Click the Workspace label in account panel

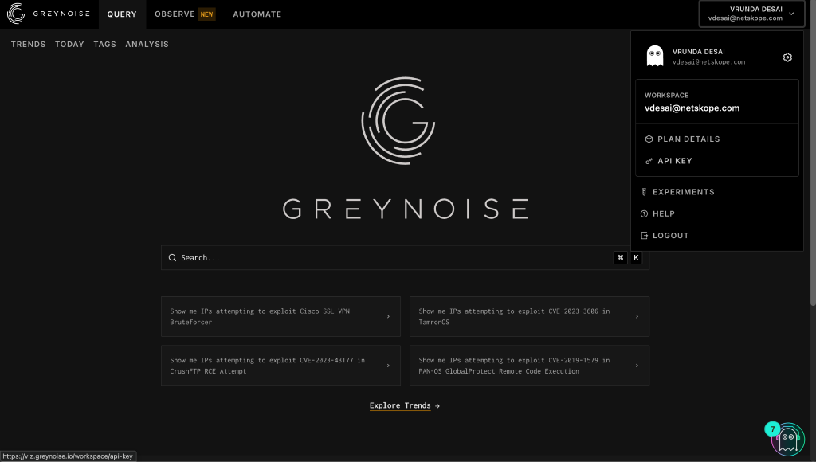coord(667,96)
